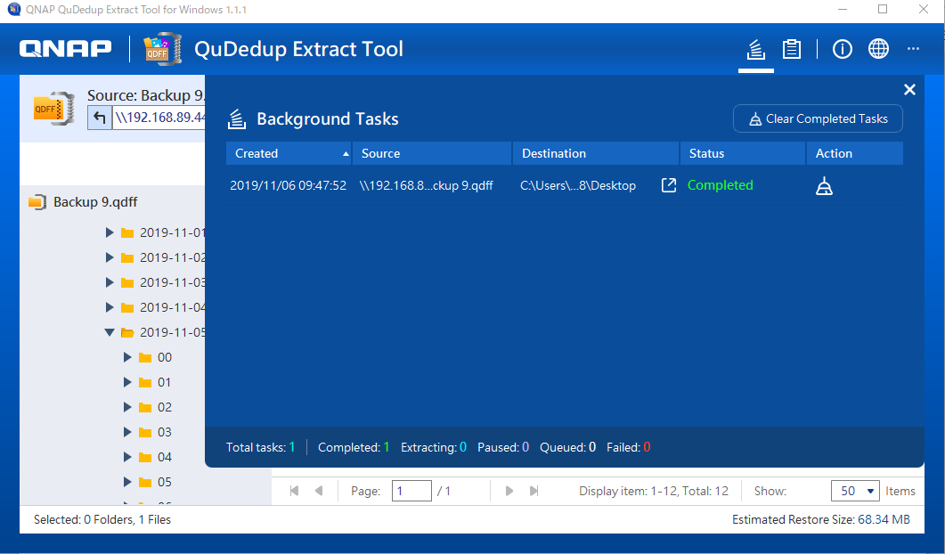
Task: Expand the 2019-11-01 folder
Action: [110, 232]
